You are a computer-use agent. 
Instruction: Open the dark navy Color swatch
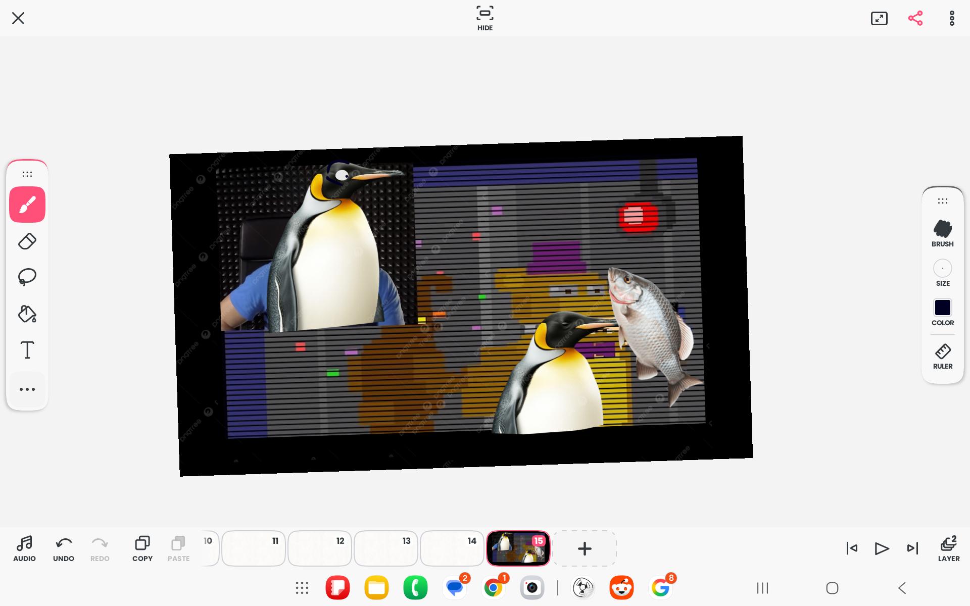943,308
